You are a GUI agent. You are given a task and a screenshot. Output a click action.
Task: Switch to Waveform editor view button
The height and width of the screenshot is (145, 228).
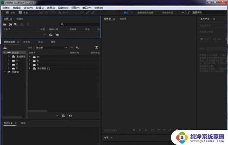point(10,13)
